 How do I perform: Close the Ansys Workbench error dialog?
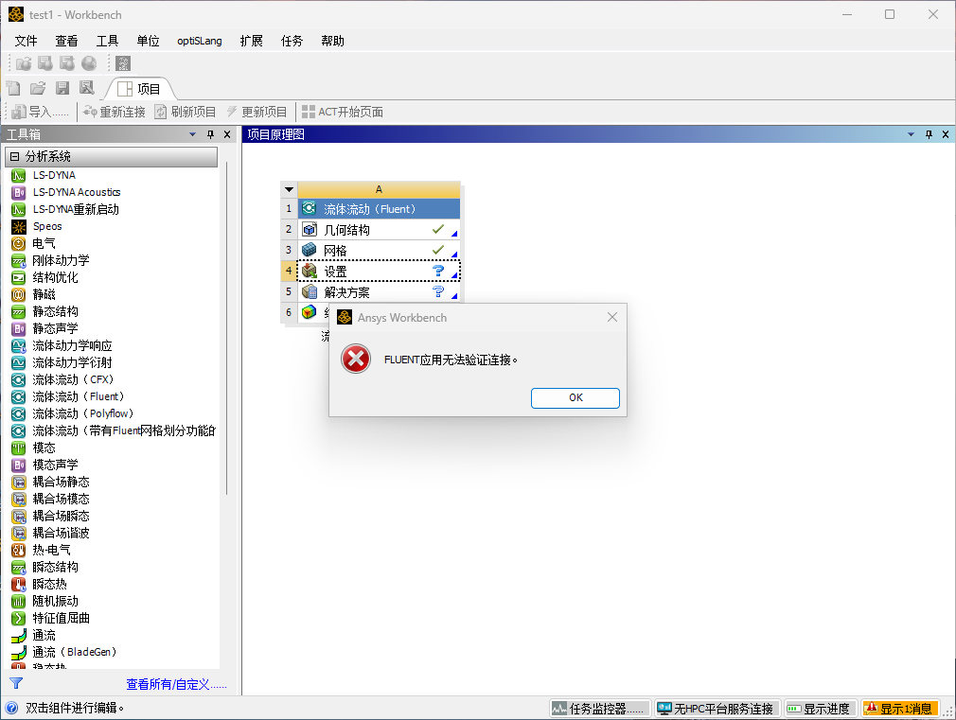point(612,318)
